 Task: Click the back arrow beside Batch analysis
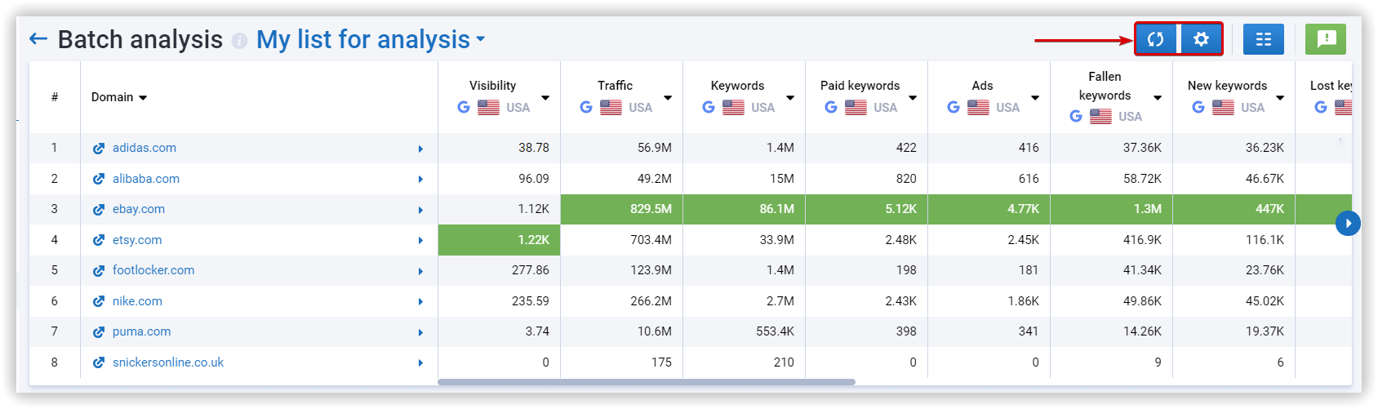pyautogui.click(x=38, y=38)
